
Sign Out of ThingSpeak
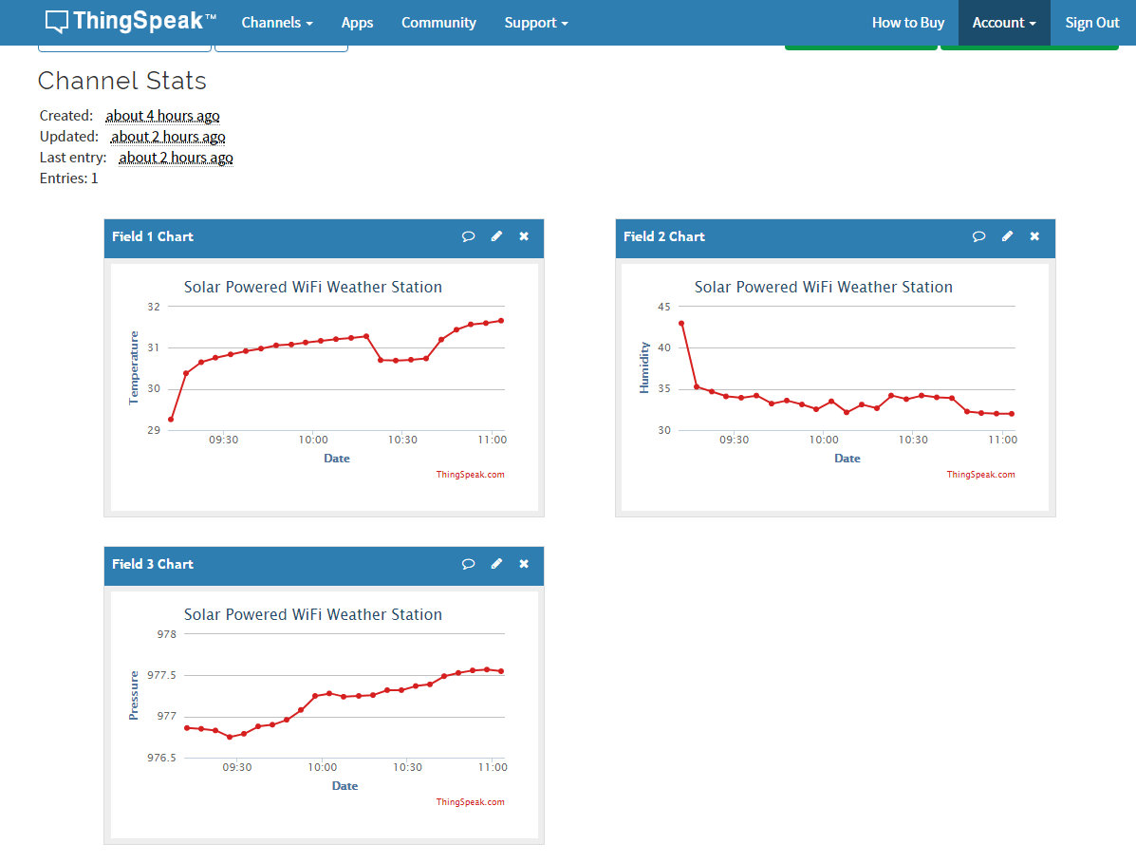pos(1091,23)
